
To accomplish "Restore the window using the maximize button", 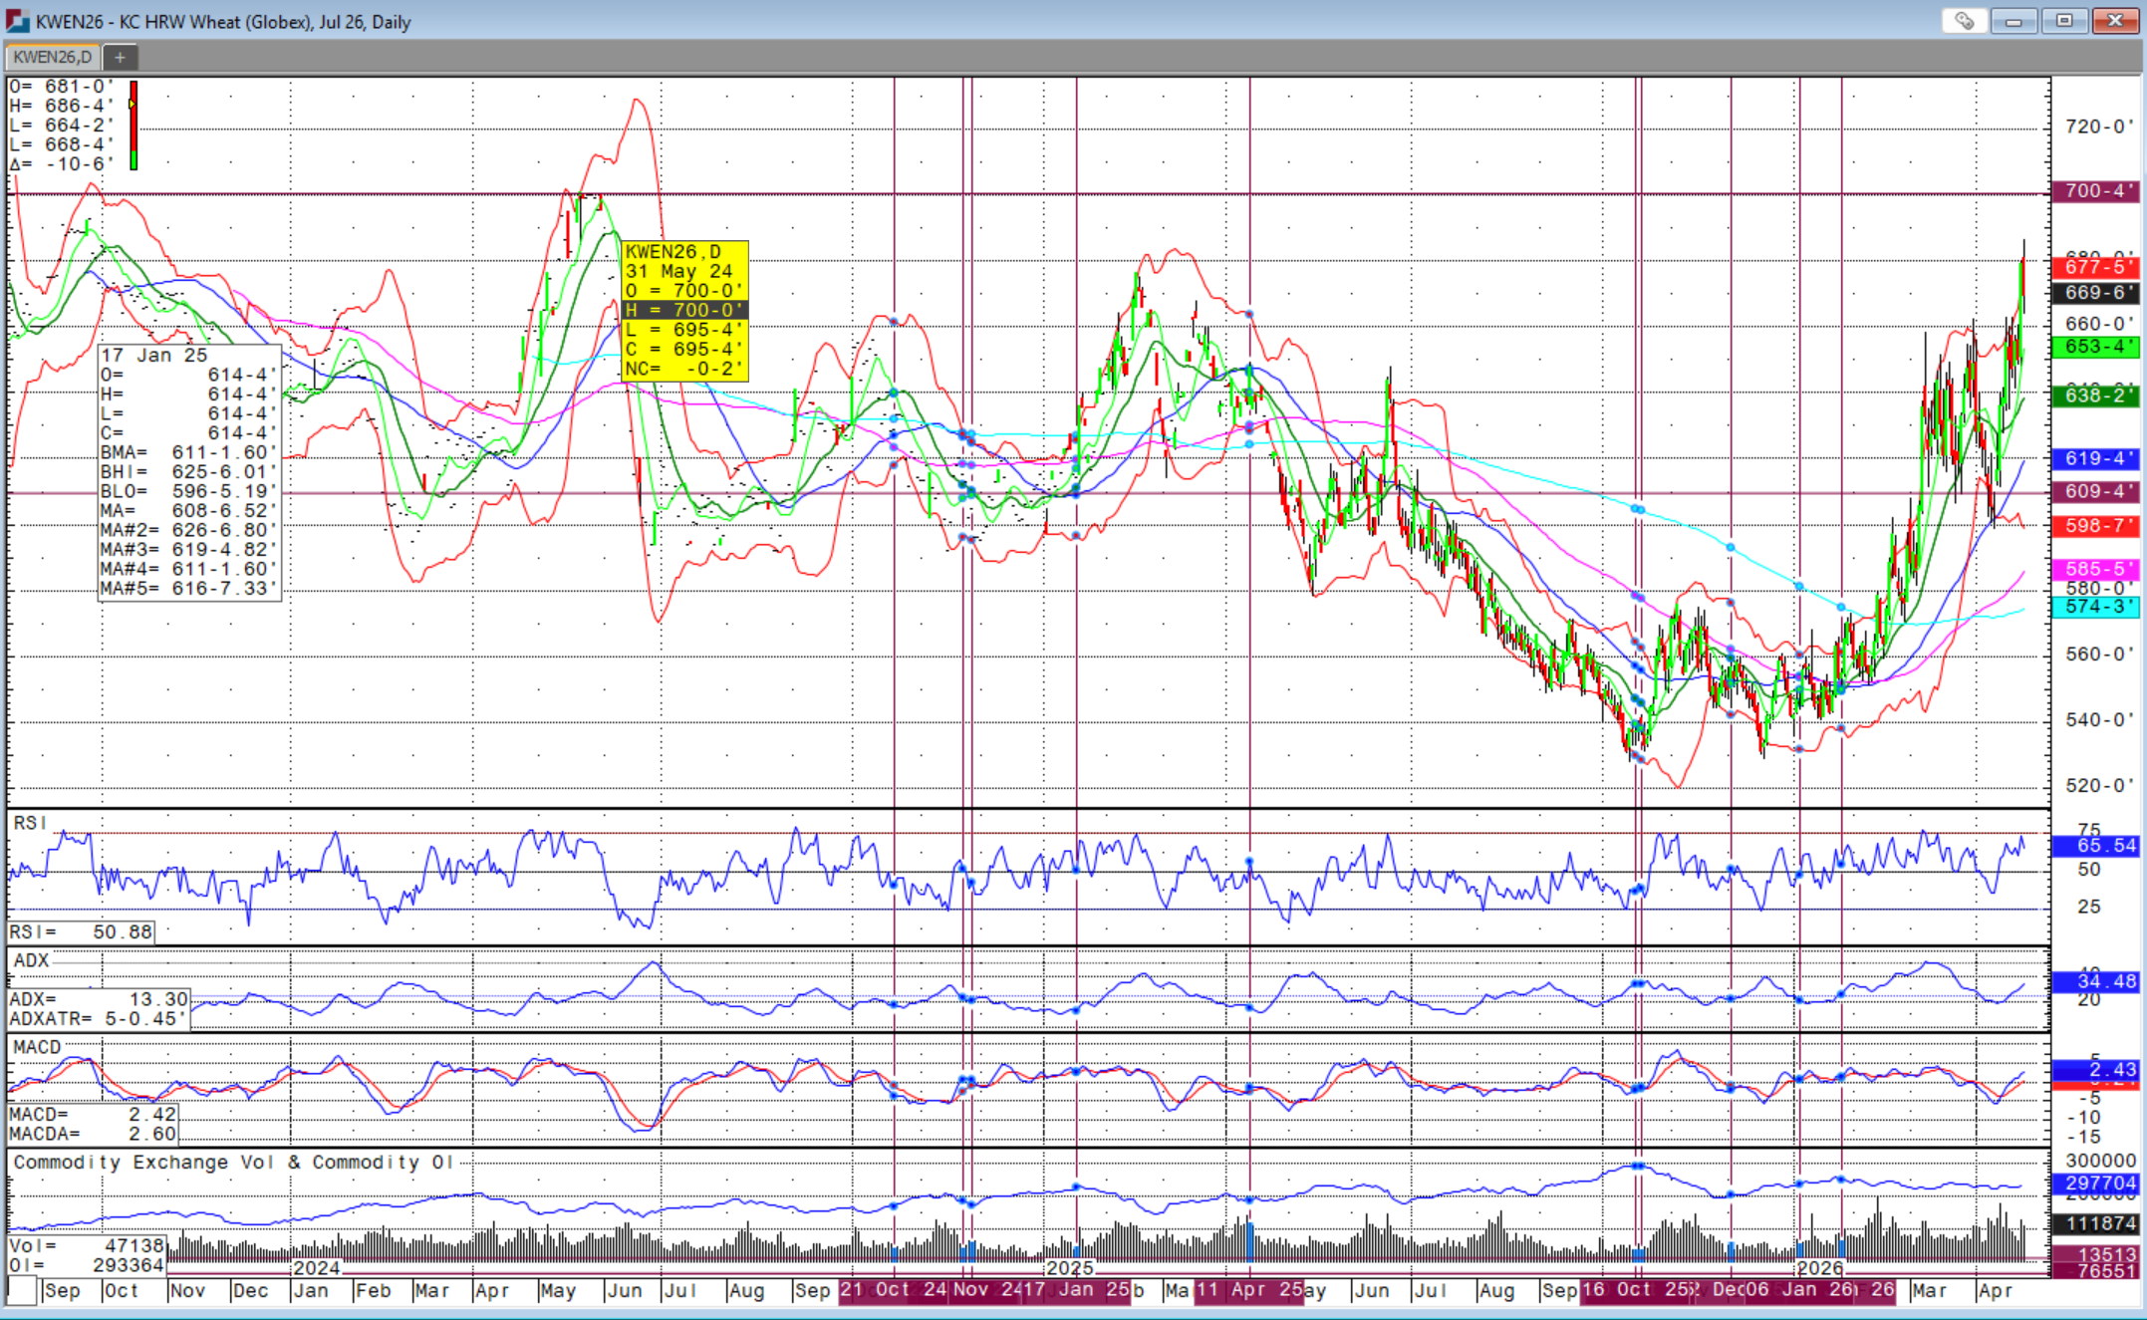I will pos(2063,21).
